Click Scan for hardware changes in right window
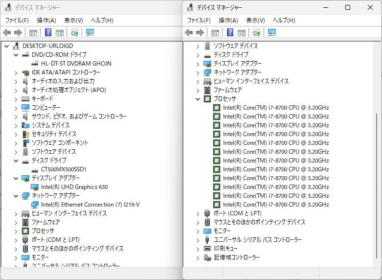Image resolution: width=382 pixels, height=280 pixels. click(x=272, y=32)
